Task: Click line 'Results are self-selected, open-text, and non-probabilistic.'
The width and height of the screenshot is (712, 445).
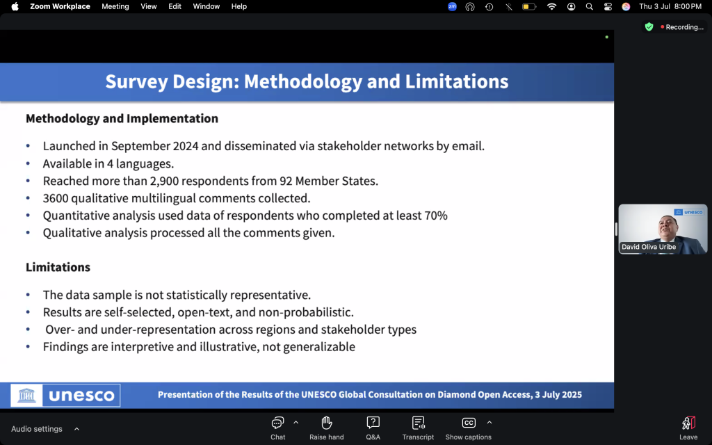Action: (198, 312)
